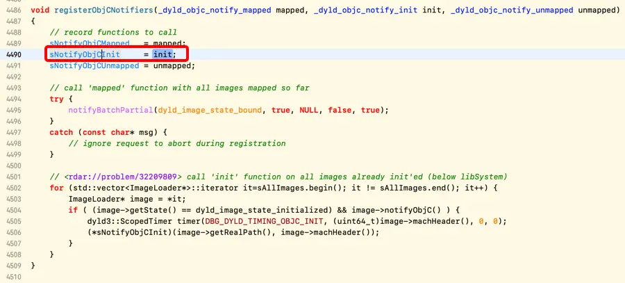625x283 pixels.
Task: Click the selected init word on line 4490
Action: pyautogui.click(x=162, y=54)
